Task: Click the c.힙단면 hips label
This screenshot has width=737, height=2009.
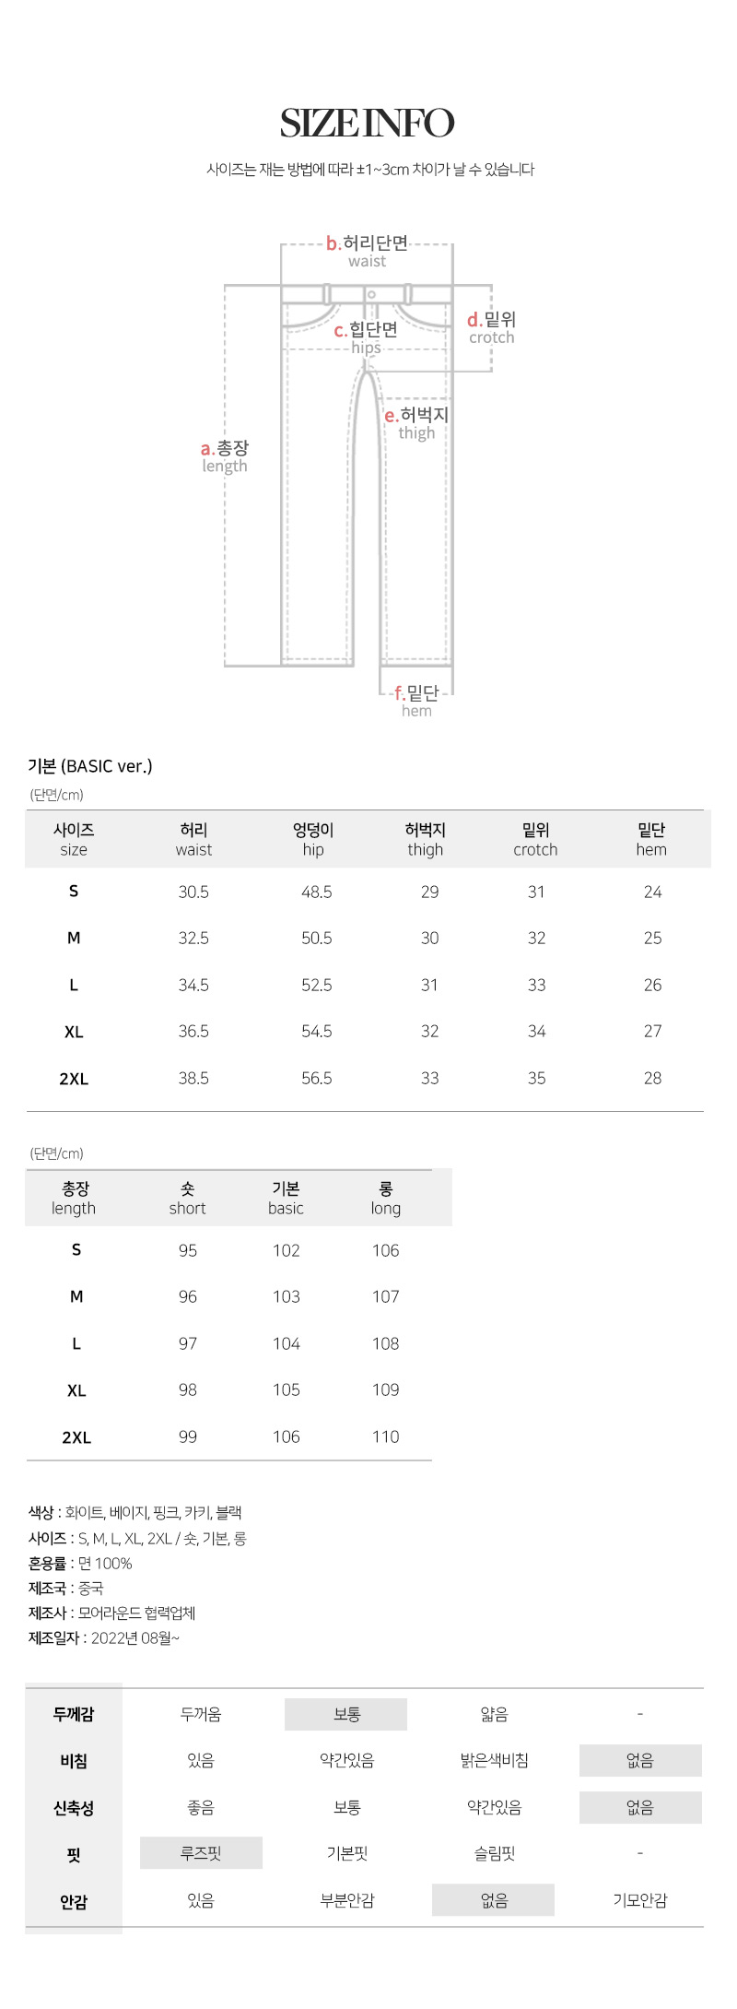Action: click(366, 337)
